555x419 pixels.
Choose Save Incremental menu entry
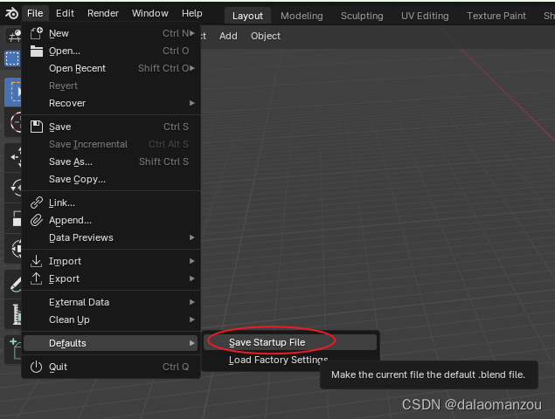111,144
